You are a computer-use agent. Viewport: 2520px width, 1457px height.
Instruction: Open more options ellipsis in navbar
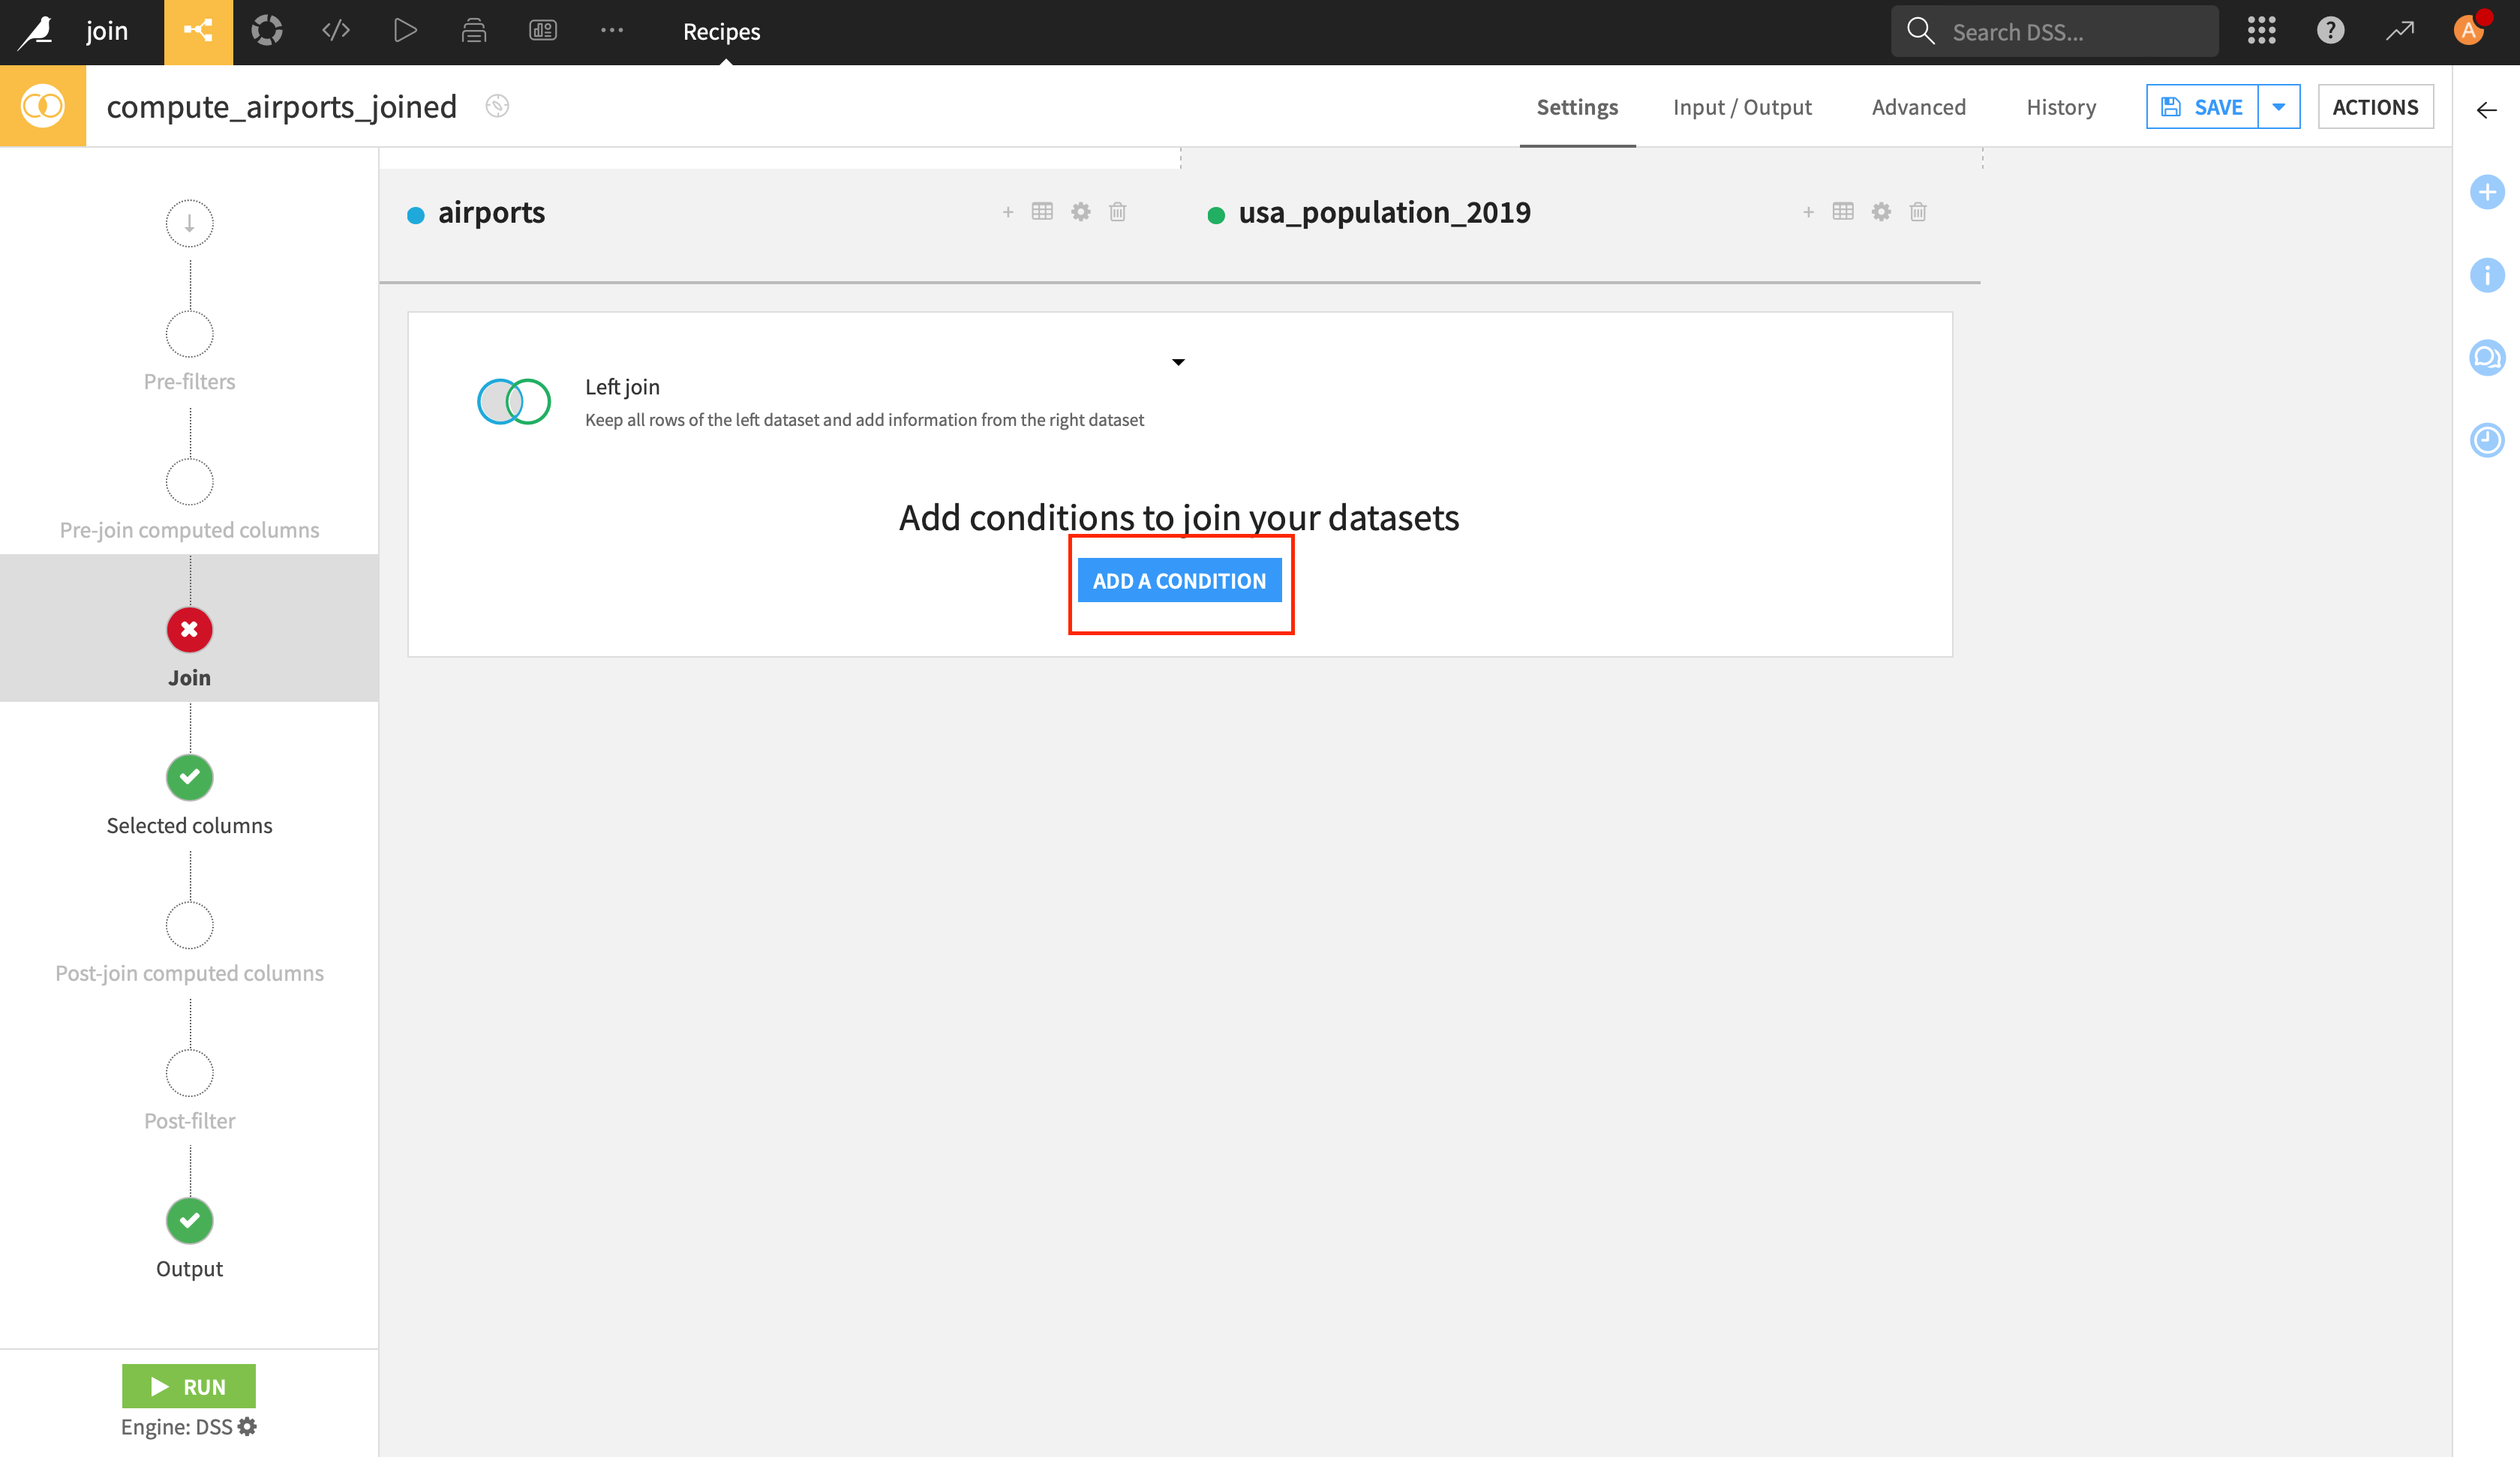coord(612,31)
